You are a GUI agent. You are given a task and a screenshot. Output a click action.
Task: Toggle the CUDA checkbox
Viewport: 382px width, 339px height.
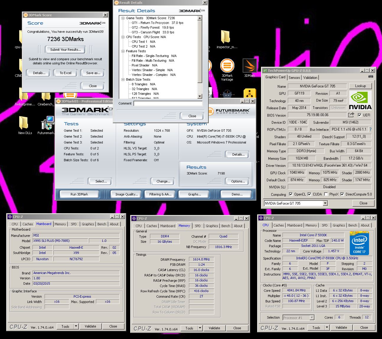[309, 194]
